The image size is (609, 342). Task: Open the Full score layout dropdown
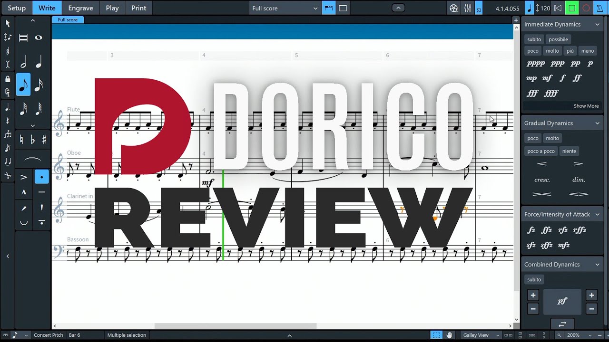285,8
